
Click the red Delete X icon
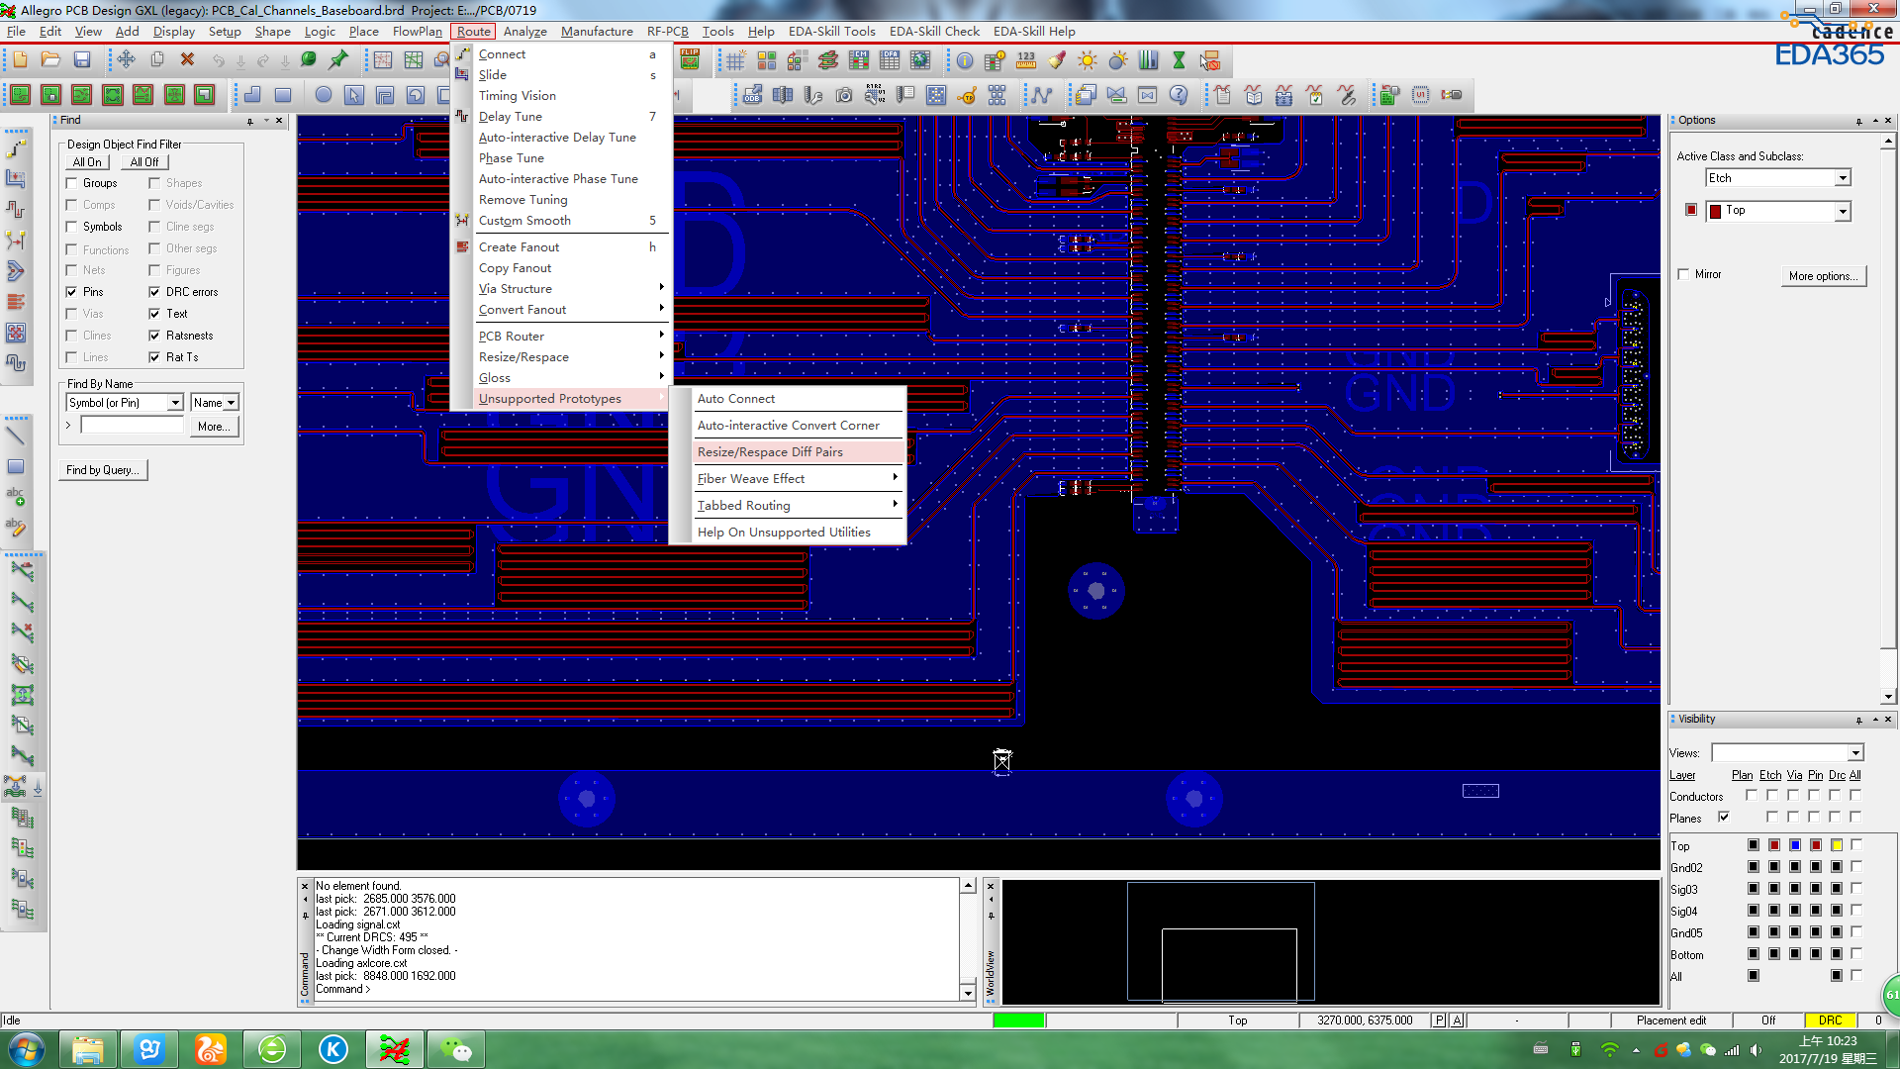[x=187, y=60]
